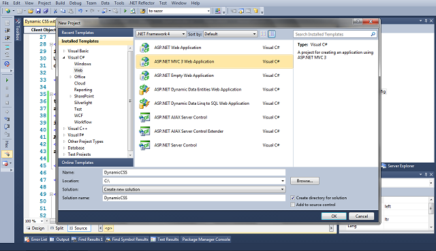Screen dimensions: 436x251
Task: Select ASP.NET MVC 3 Web Application
Action: coord(215,61)
